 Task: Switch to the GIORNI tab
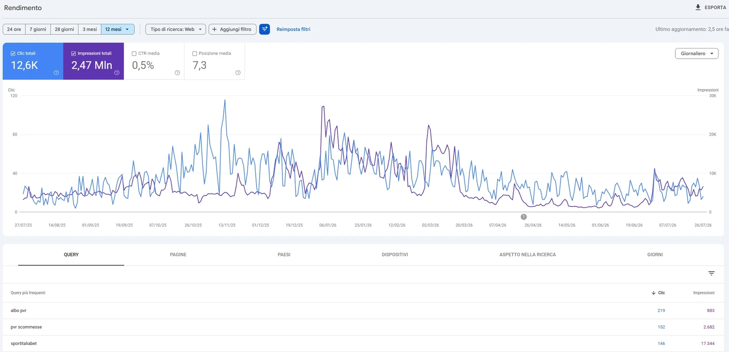click(655, 254)
